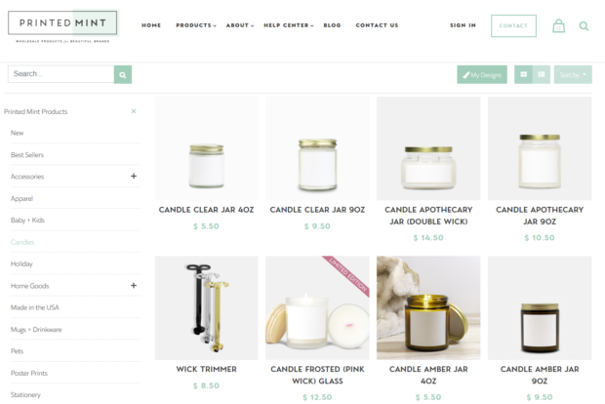Submit search with green magnifier button
The height and width of the screenshot is (404, 605).
123,74
